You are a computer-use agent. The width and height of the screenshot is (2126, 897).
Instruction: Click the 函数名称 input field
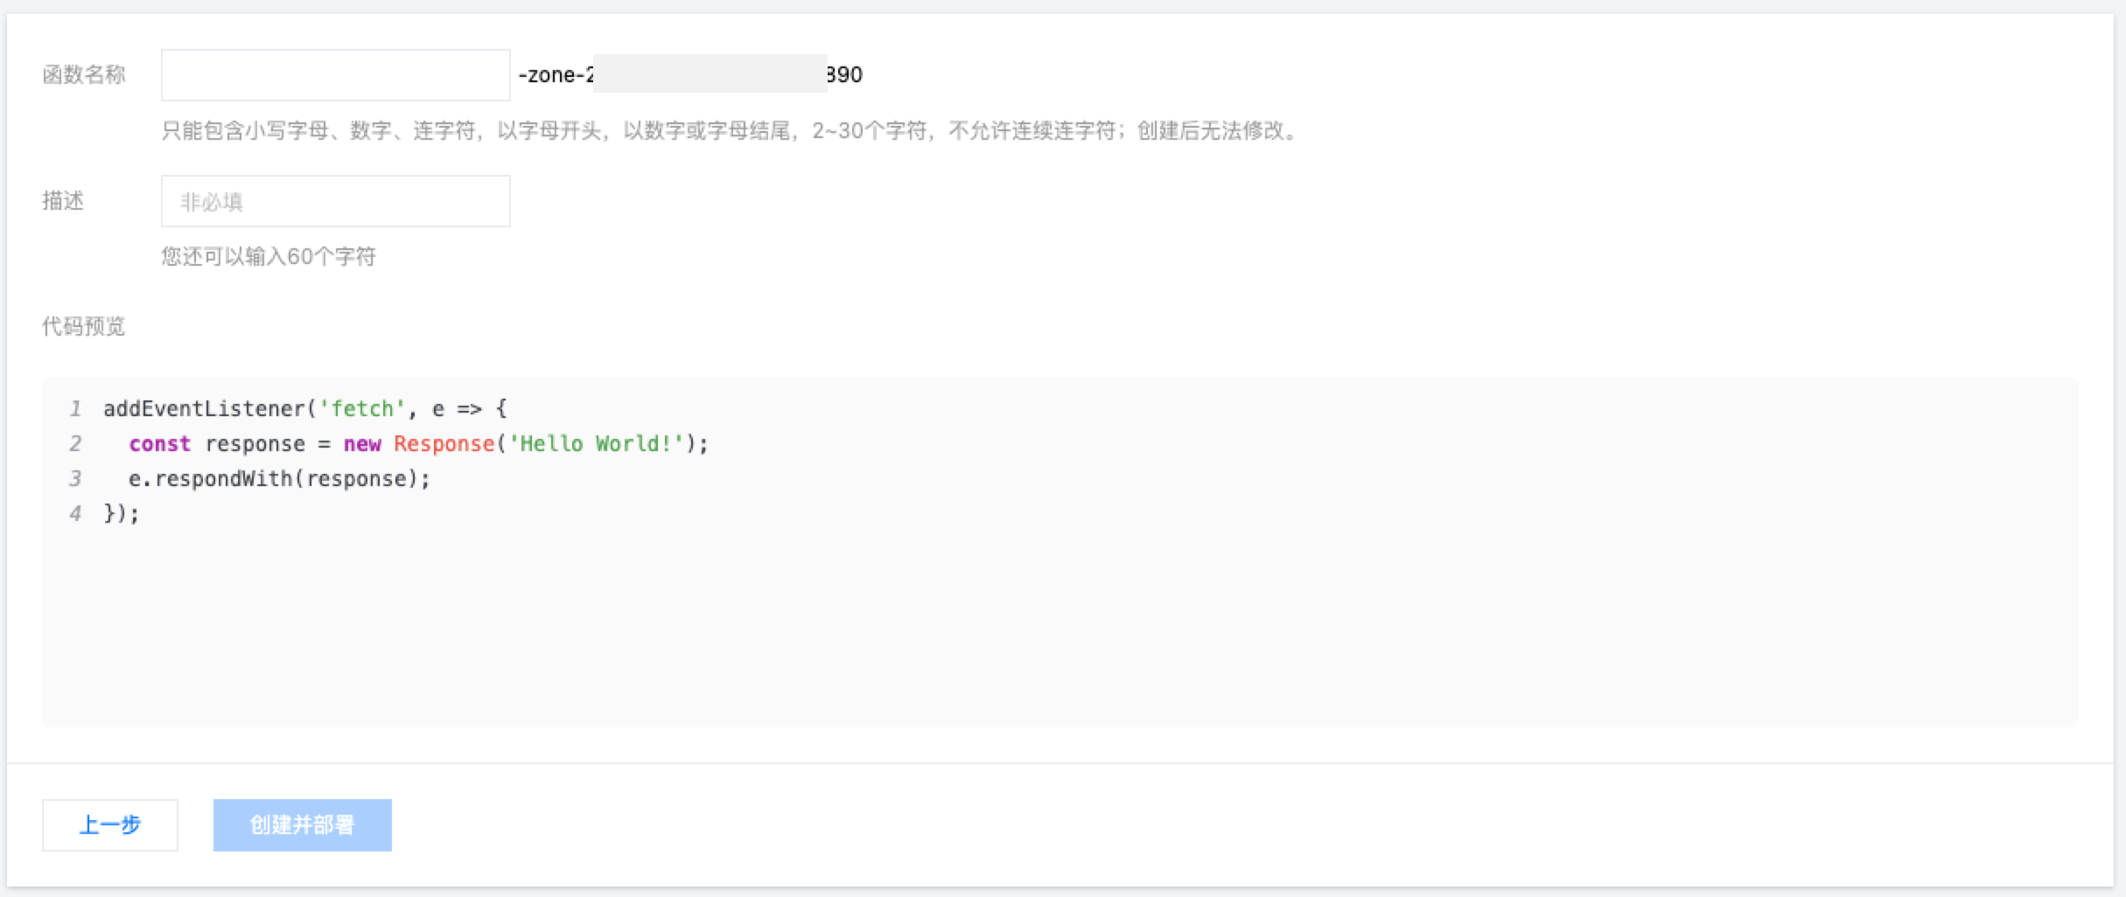[x=335, y=75]
